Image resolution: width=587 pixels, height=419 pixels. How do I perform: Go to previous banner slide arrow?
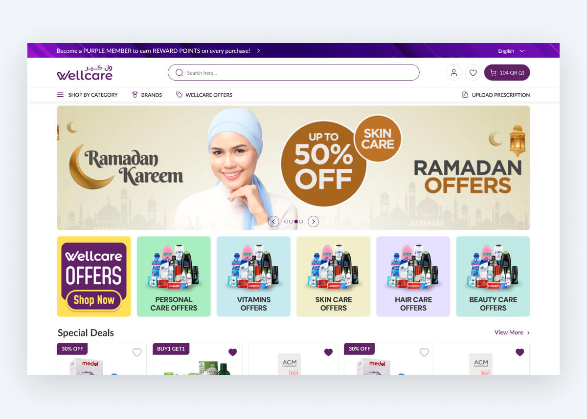[x=274, y=222]
